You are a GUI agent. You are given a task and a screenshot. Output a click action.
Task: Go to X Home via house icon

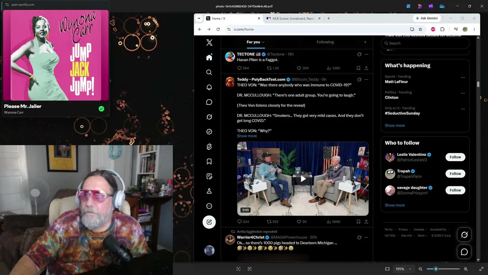tap(209, 57)
